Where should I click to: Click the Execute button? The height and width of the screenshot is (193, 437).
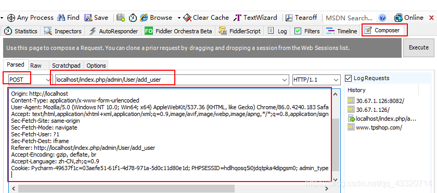(419, 48)
